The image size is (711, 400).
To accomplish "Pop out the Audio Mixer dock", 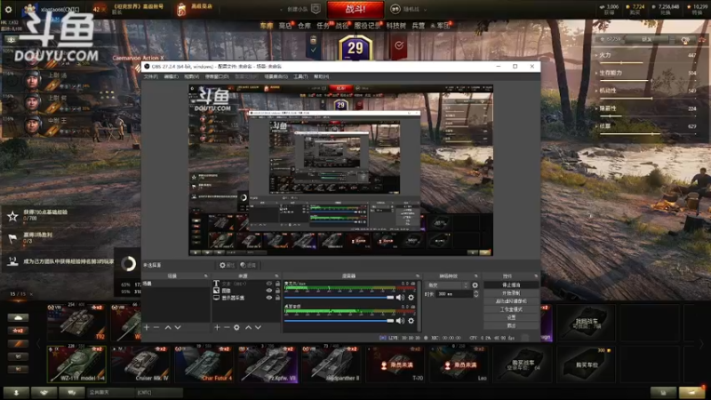I will pyautogui.click(x=418, y=276).
